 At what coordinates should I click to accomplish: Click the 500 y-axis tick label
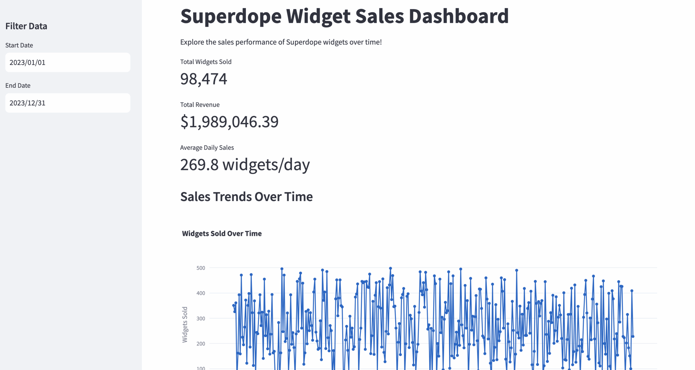pos(201,268)
